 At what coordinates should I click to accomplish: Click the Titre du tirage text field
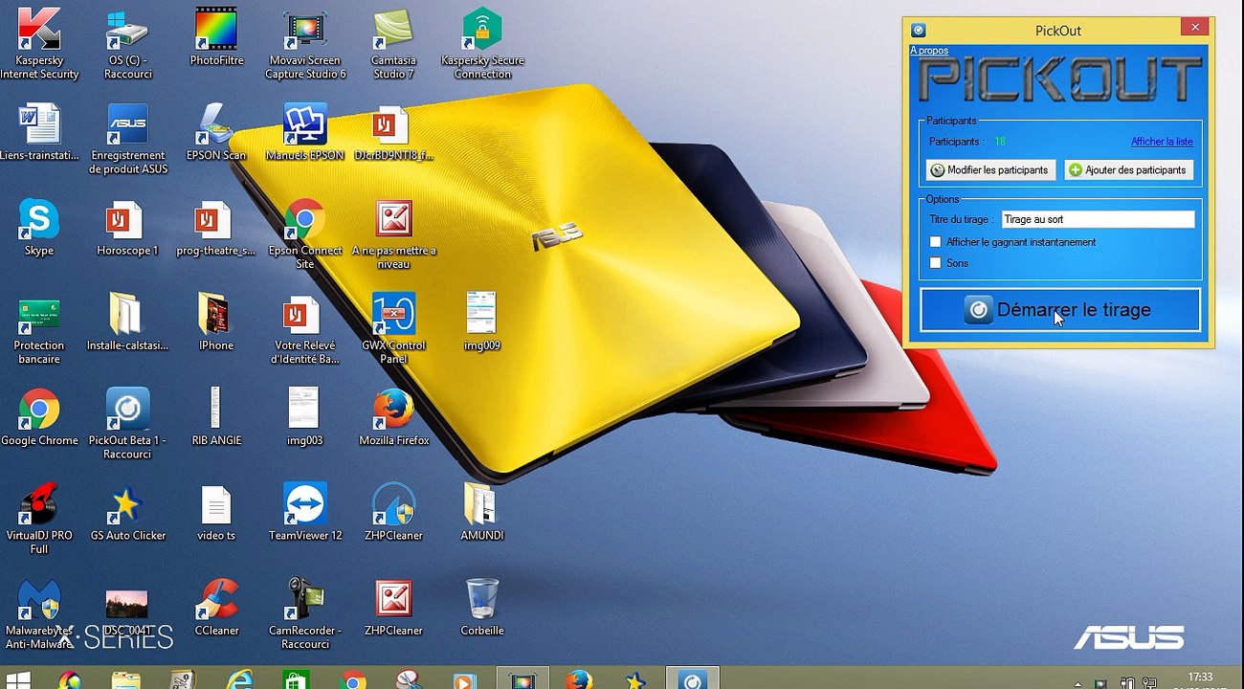pos(1098,220)
